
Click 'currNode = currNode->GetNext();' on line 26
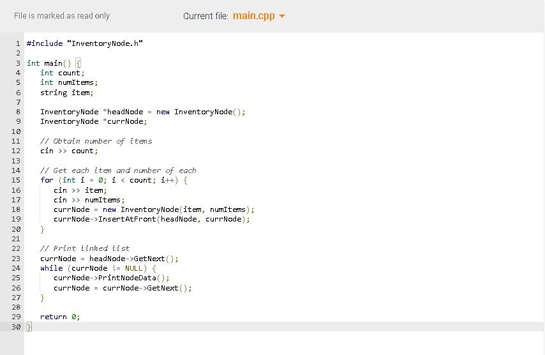click(x=123, y=288)
